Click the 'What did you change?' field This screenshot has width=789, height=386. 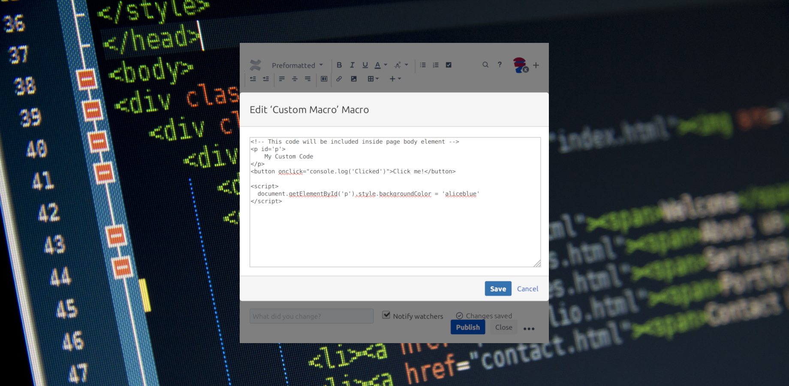point(312,316)
